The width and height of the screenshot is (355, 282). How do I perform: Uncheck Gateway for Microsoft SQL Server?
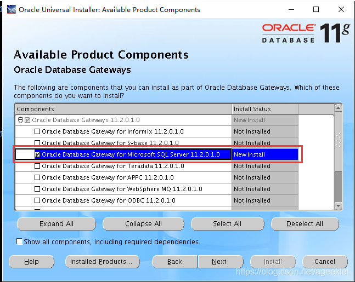[x=37, y=154]
